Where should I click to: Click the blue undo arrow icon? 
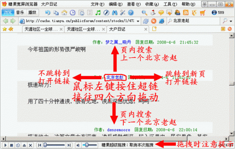[x=48, y=13]
